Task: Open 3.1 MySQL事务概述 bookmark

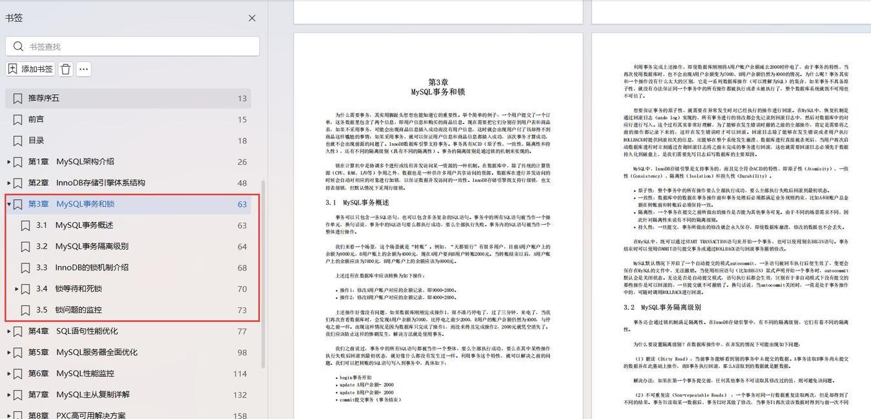Action: 74,225
